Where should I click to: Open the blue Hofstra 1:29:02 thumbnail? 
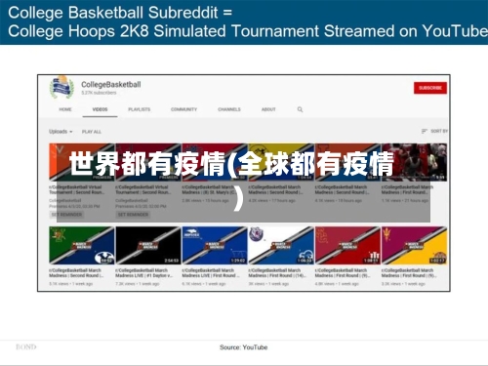click(215, 245)
